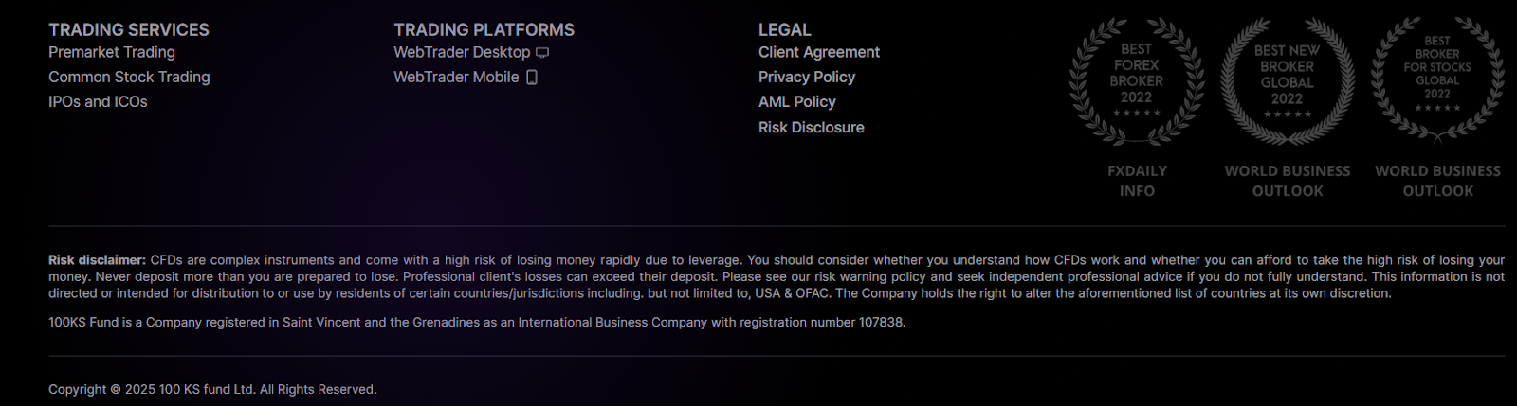Open the Privacy Policy link

(x=807, y=77)
